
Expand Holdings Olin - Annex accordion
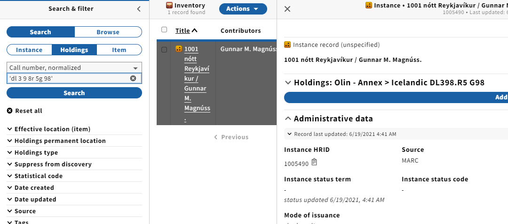pos(385,82)
